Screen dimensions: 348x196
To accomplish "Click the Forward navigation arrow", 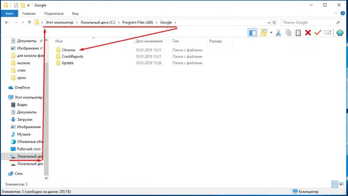I will point(16,23).
